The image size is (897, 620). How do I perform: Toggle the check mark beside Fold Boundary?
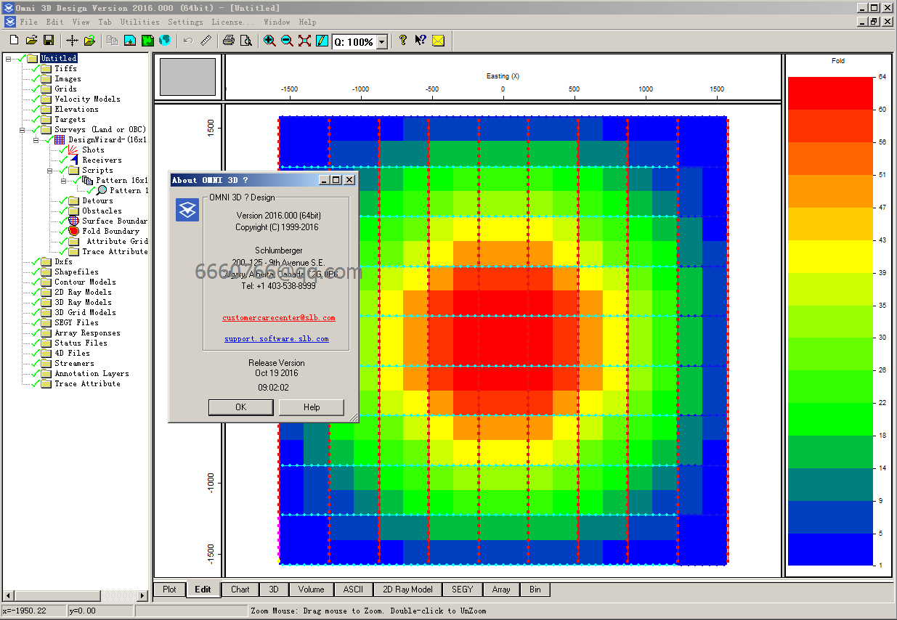[63, 231]
